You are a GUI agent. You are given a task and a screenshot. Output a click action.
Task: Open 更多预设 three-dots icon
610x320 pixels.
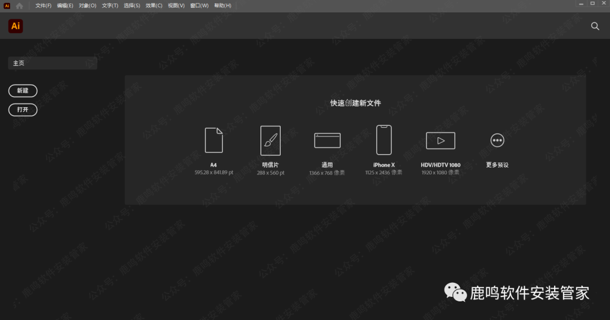[x=497, y=140]
